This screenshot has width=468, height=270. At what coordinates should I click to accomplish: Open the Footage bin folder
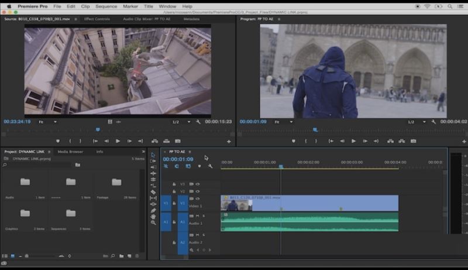click(x=116, y=182)
